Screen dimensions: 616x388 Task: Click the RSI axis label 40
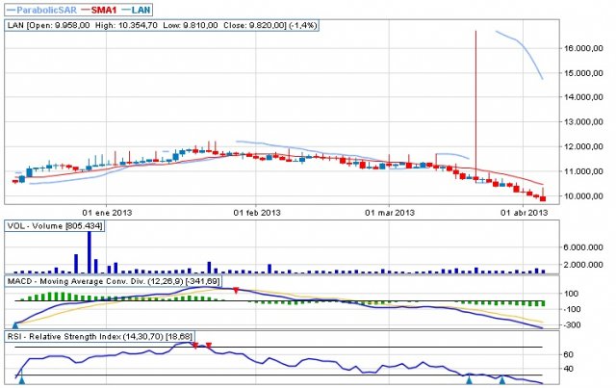click(x=568, y=369)
